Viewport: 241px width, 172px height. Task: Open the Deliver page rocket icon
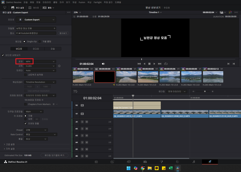[x=210, y=162]
